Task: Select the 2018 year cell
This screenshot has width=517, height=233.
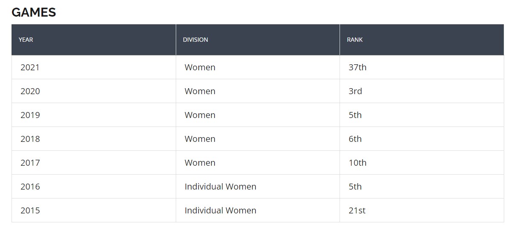Action: 30,139
